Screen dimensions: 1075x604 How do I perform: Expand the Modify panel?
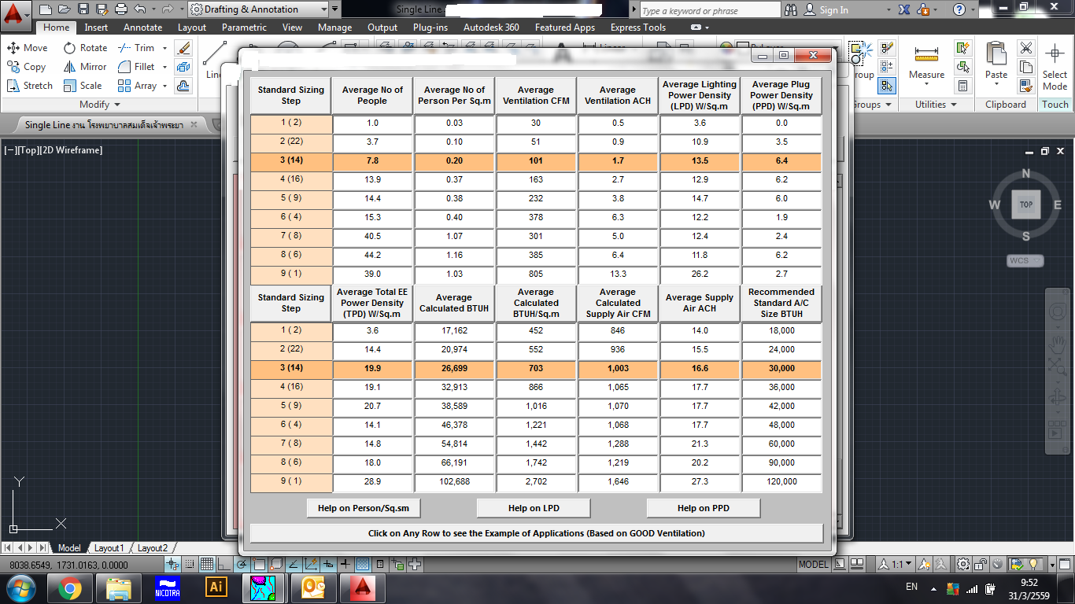[100, 105]
